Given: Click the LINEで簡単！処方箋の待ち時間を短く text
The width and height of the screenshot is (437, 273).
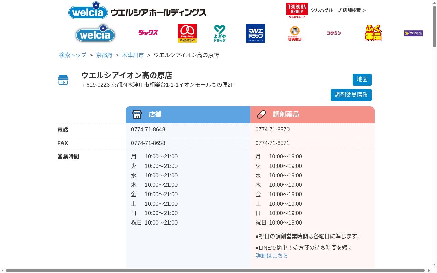Looking at the screenshot, I should (304, 248).
